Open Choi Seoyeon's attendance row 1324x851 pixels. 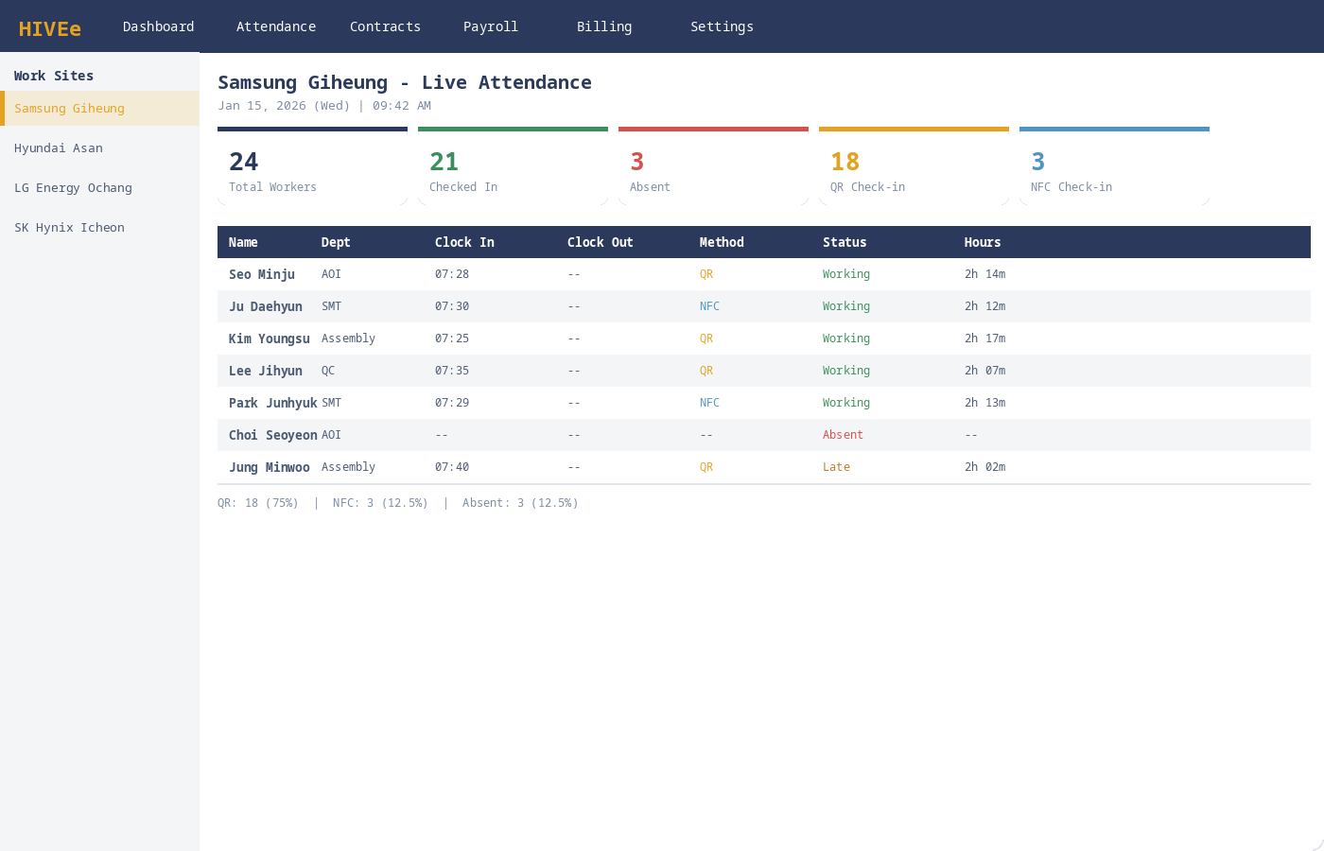tap(272, 435)
